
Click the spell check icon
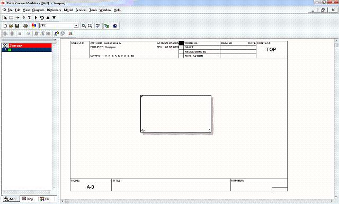(98, 26)
